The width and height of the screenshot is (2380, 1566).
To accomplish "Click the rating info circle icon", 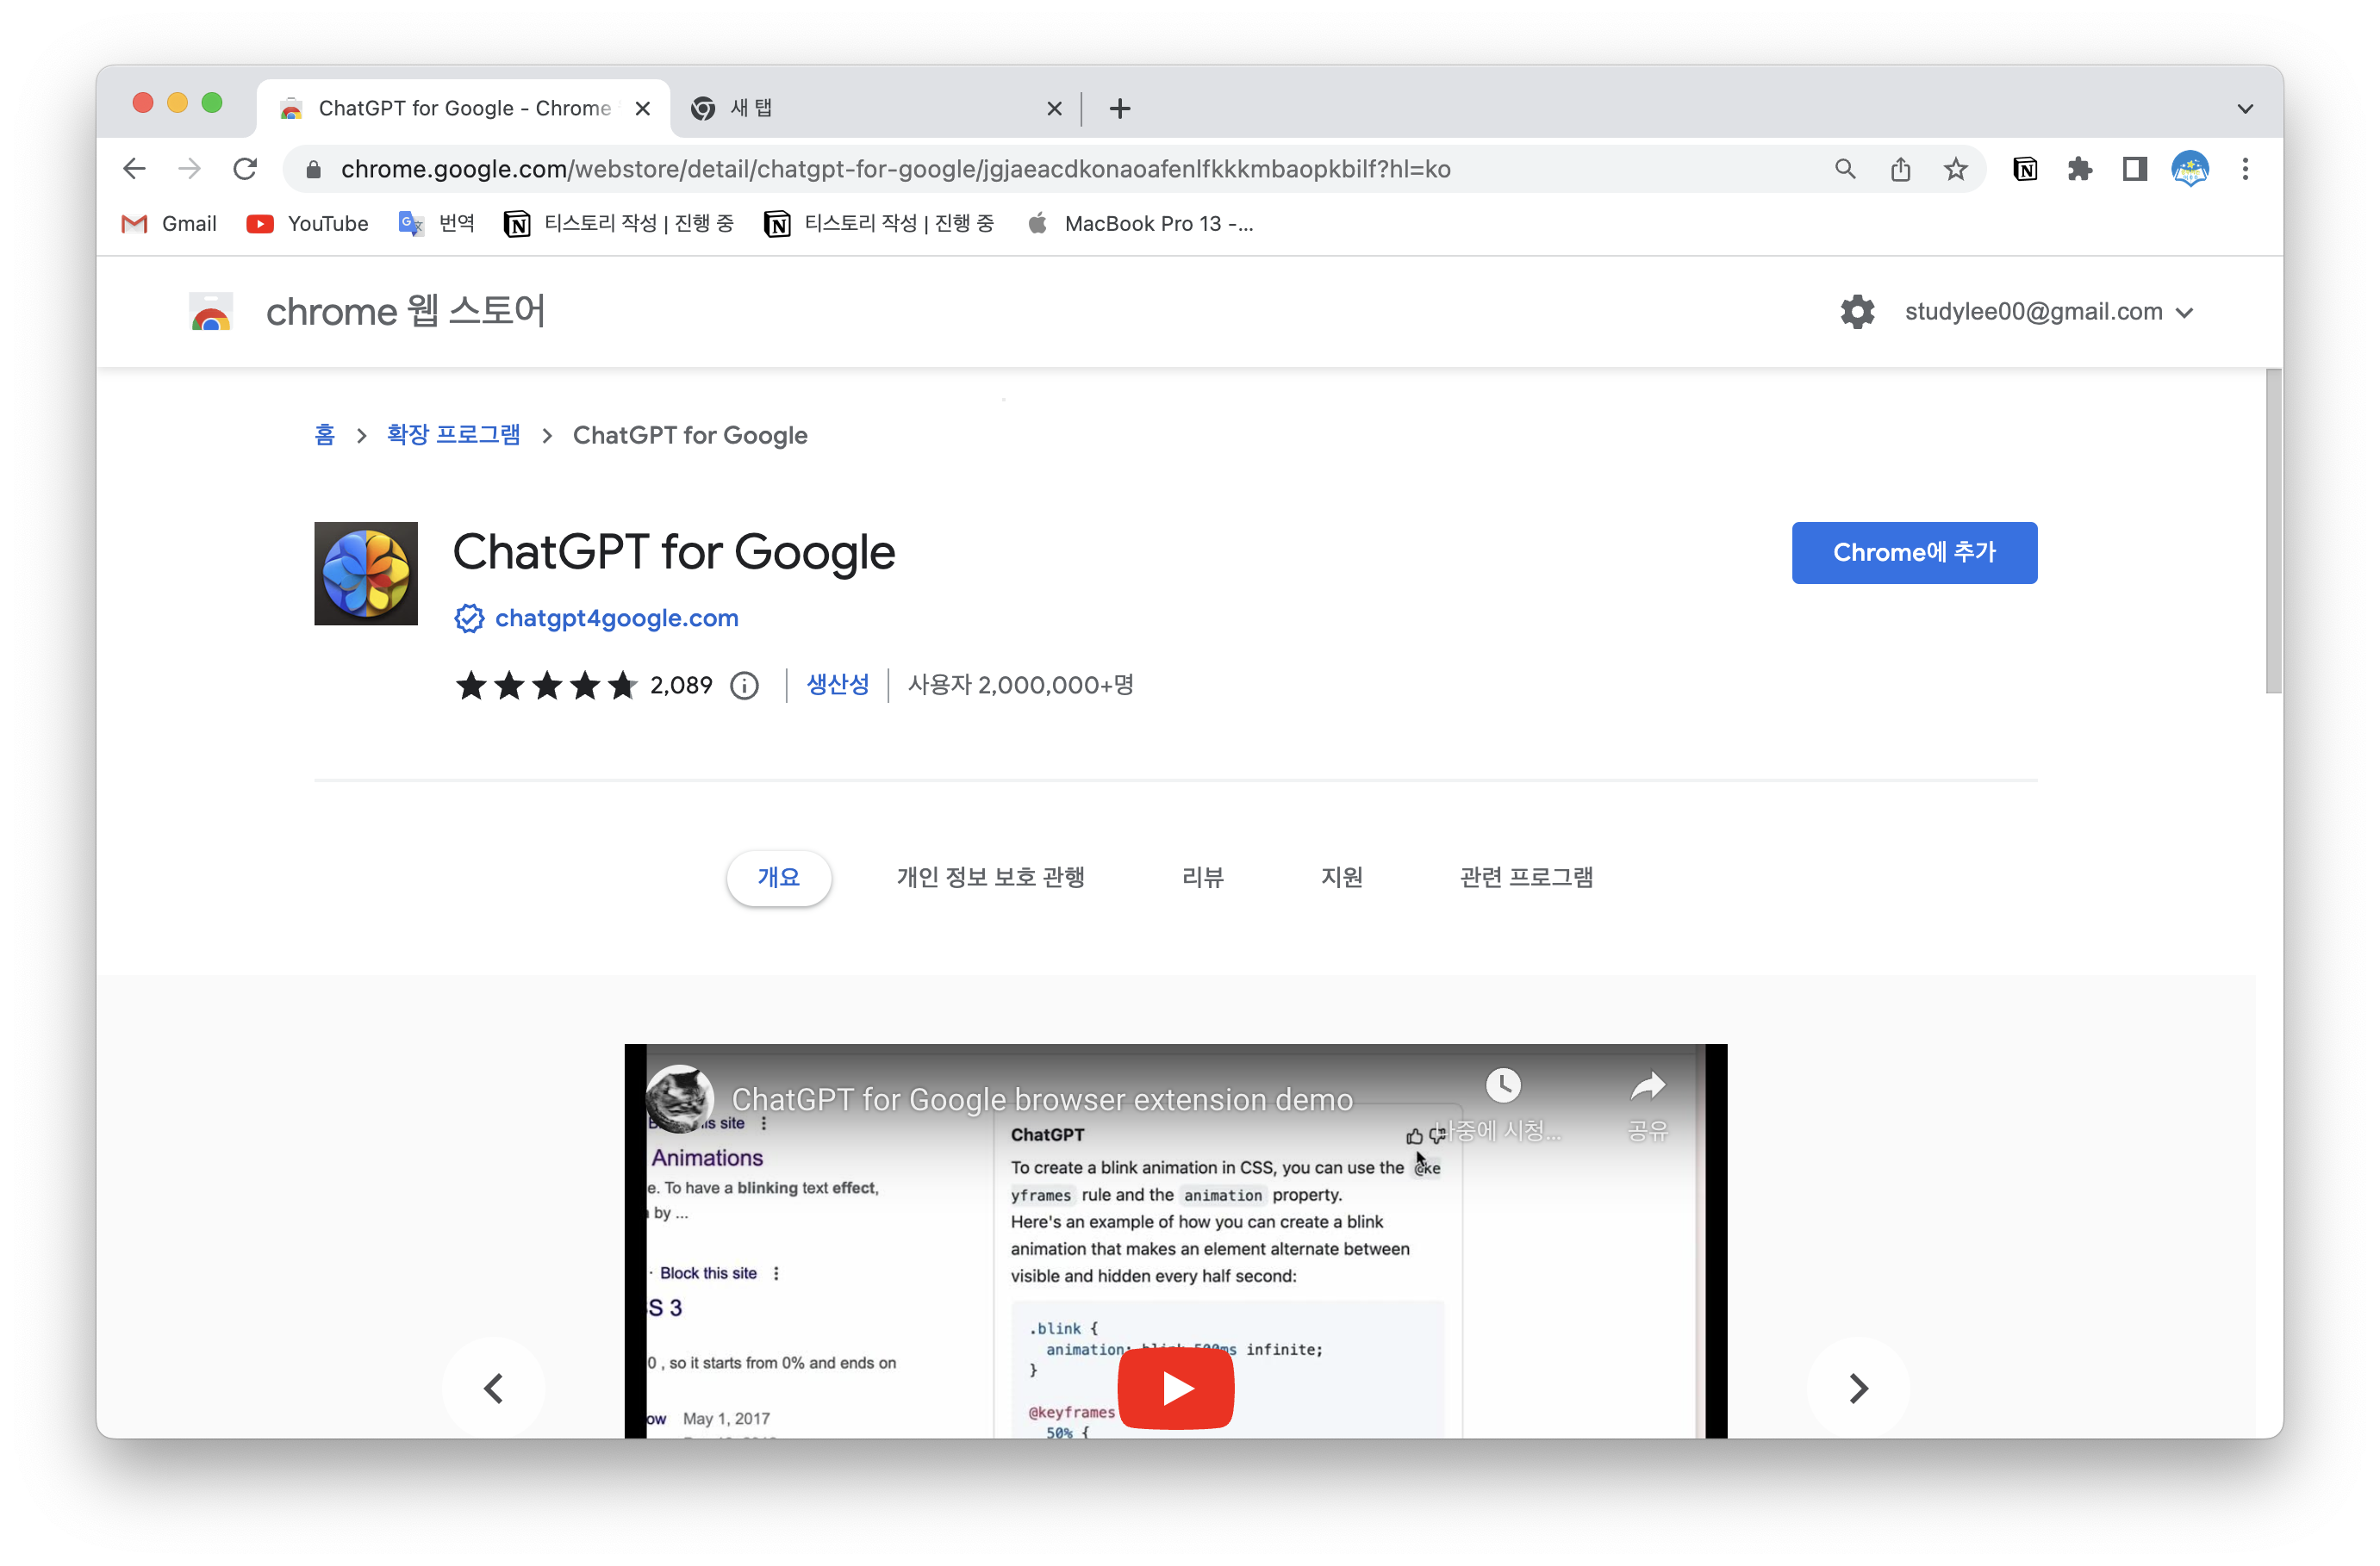I will click(x=744, y=686).
